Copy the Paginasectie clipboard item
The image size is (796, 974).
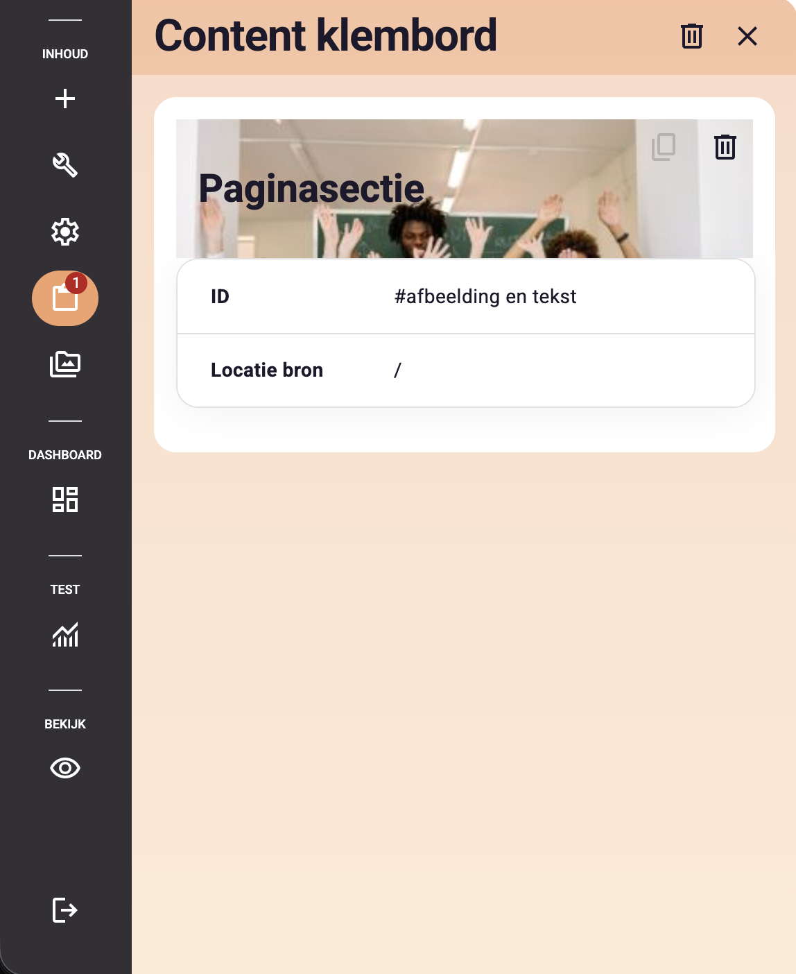point(664,147)
